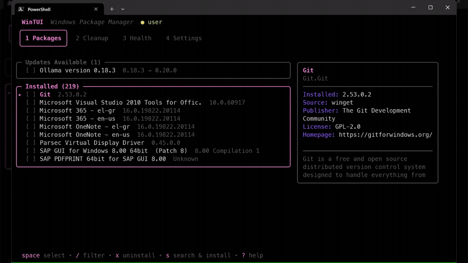This screenshot has height=263, width=468.
Task: Click the Updates Available (1) header
Action: (63, 62)
